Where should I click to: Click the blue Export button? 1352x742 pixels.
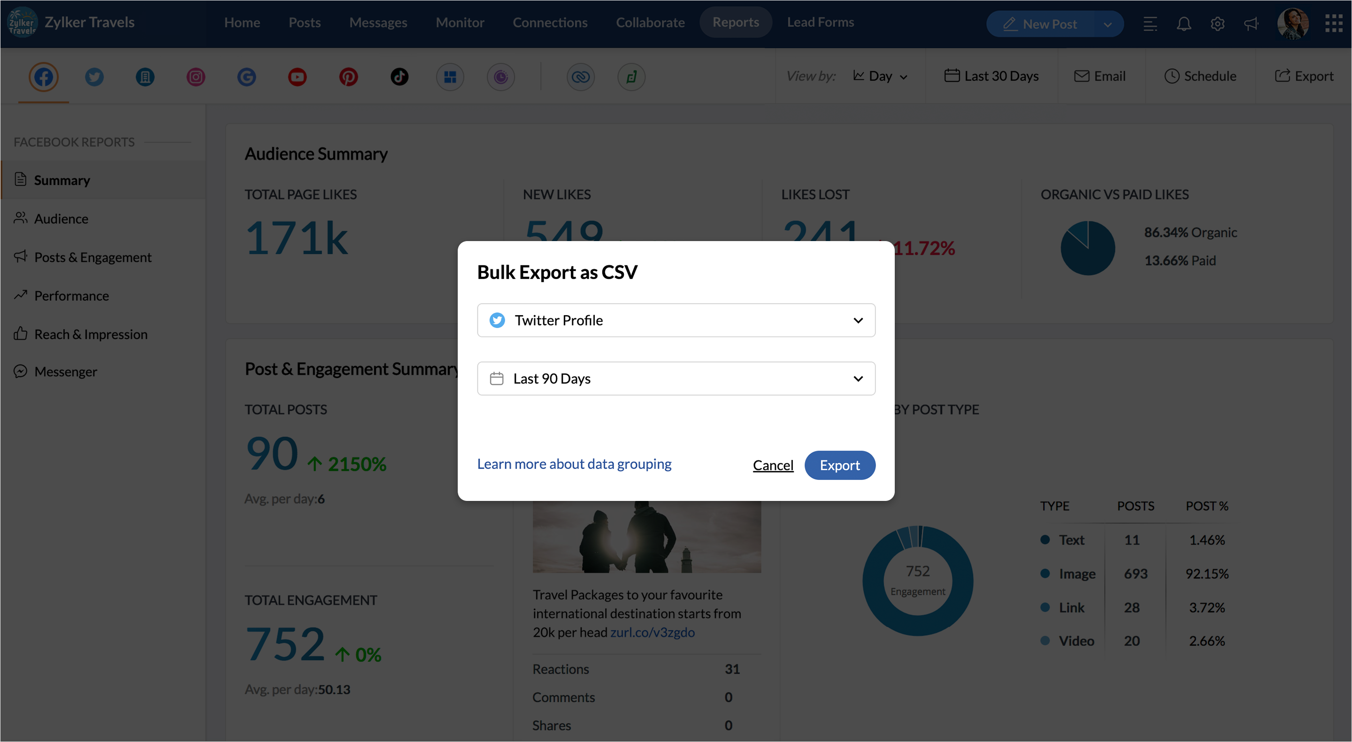839,465
